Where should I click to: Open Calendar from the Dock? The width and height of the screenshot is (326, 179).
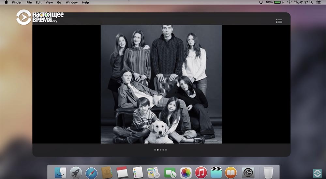(x=122, y=173)
